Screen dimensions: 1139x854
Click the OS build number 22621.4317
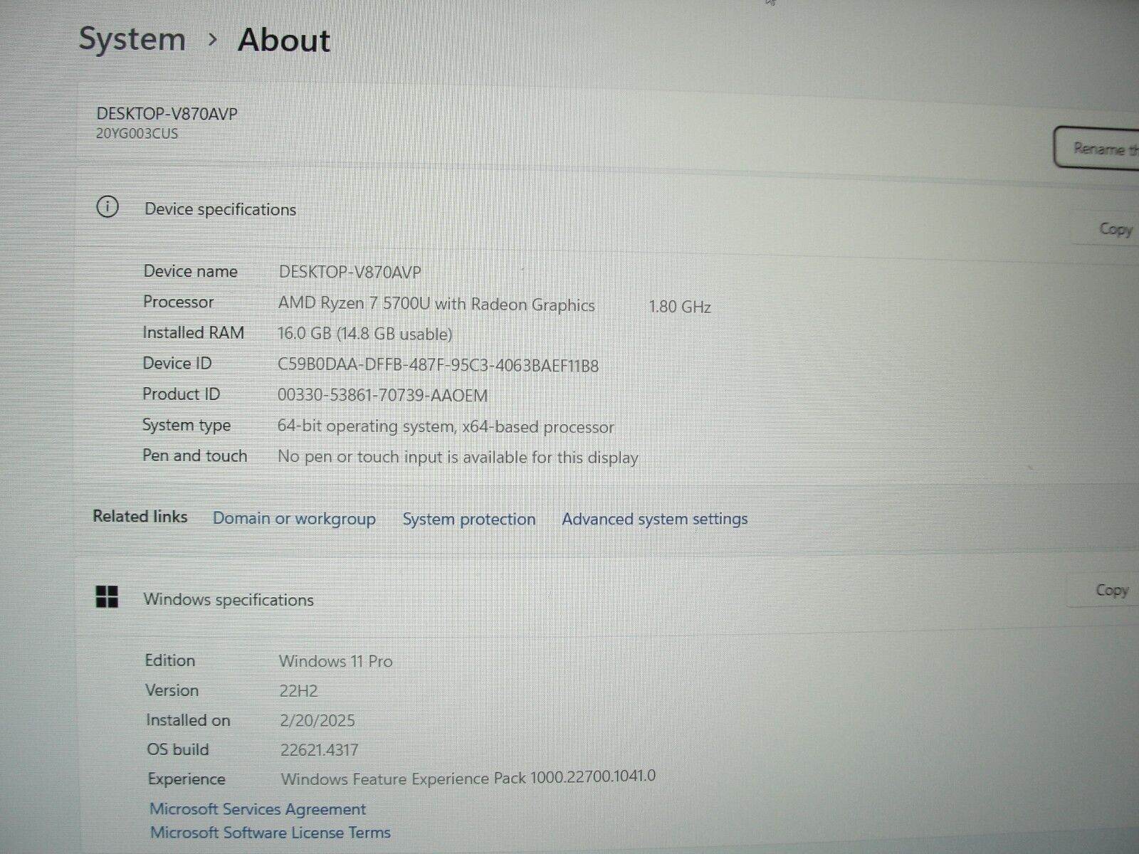319,749
